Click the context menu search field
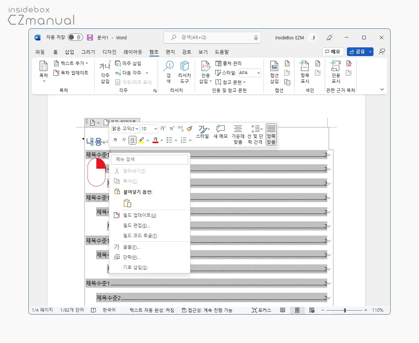 149,159
